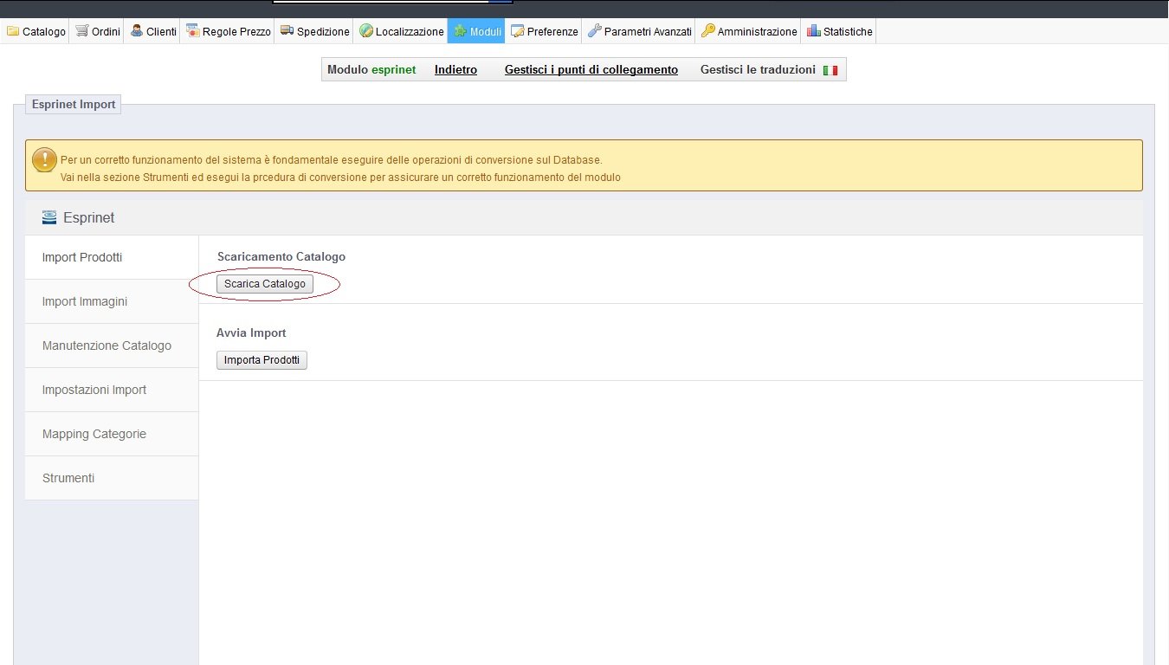The width and height of the screenshot is (1169, 665).
Task: Switch to the Strumenti tab
Action: [x=112, y=478]
